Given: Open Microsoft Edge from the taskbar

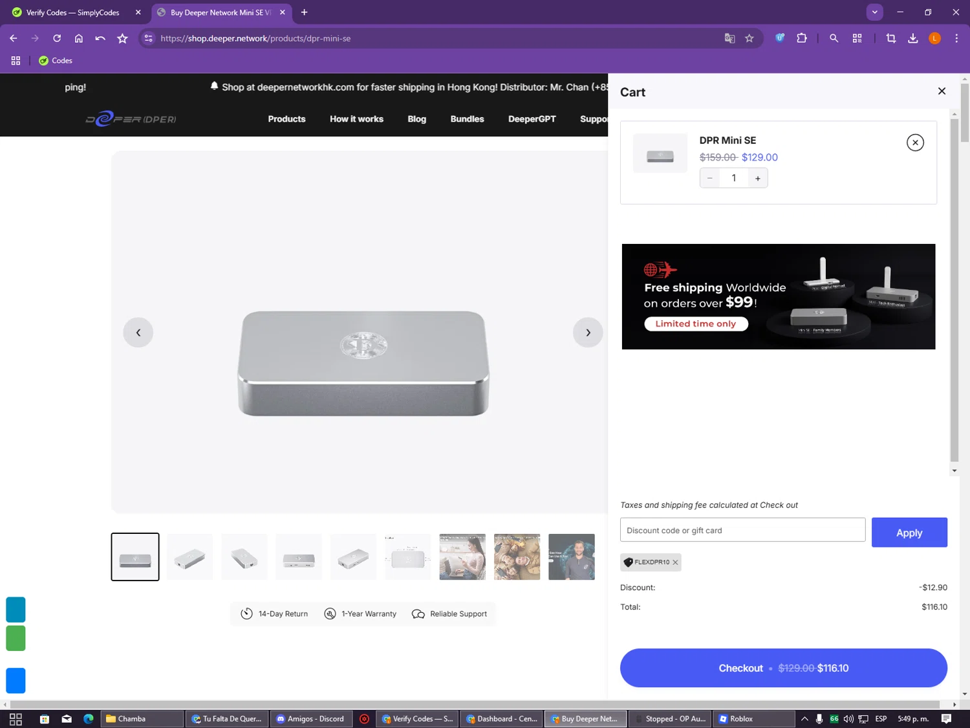Looking at the screenshot, I should 89,719.
